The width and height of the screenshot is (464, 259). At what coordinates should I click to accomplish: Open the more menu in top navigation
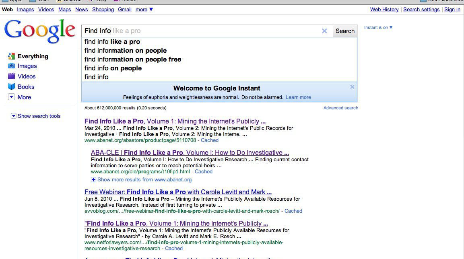click(144, 10)
